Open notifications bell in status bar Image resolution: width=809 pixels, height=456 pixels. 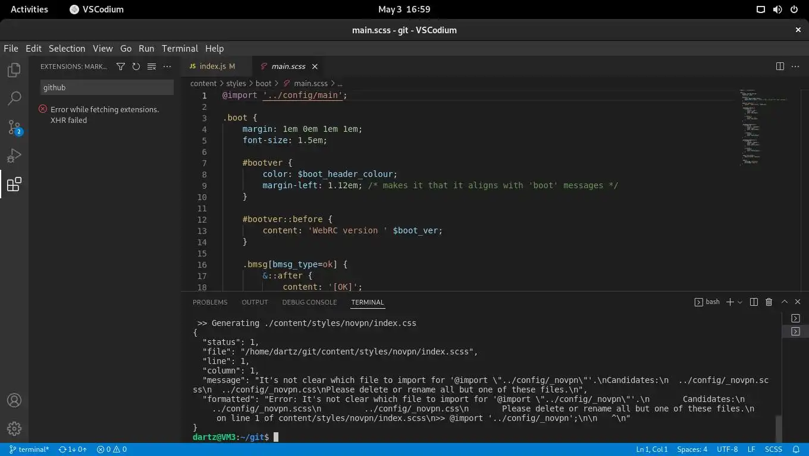[796, 449]
